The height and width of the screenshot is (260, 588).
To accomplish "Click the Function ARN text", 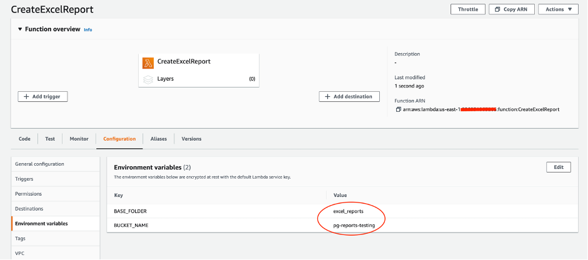I will [x=481, y=109].
